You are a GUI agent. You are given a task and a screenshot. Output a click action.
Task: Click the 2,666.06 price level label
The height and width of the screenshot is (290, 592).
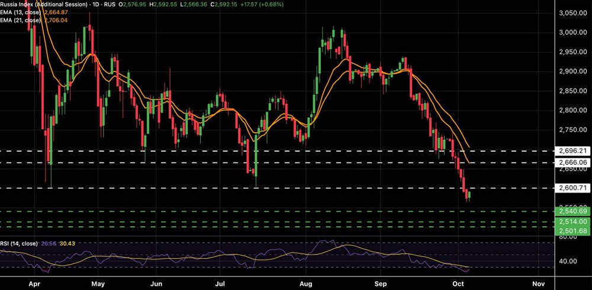point(572,162)
